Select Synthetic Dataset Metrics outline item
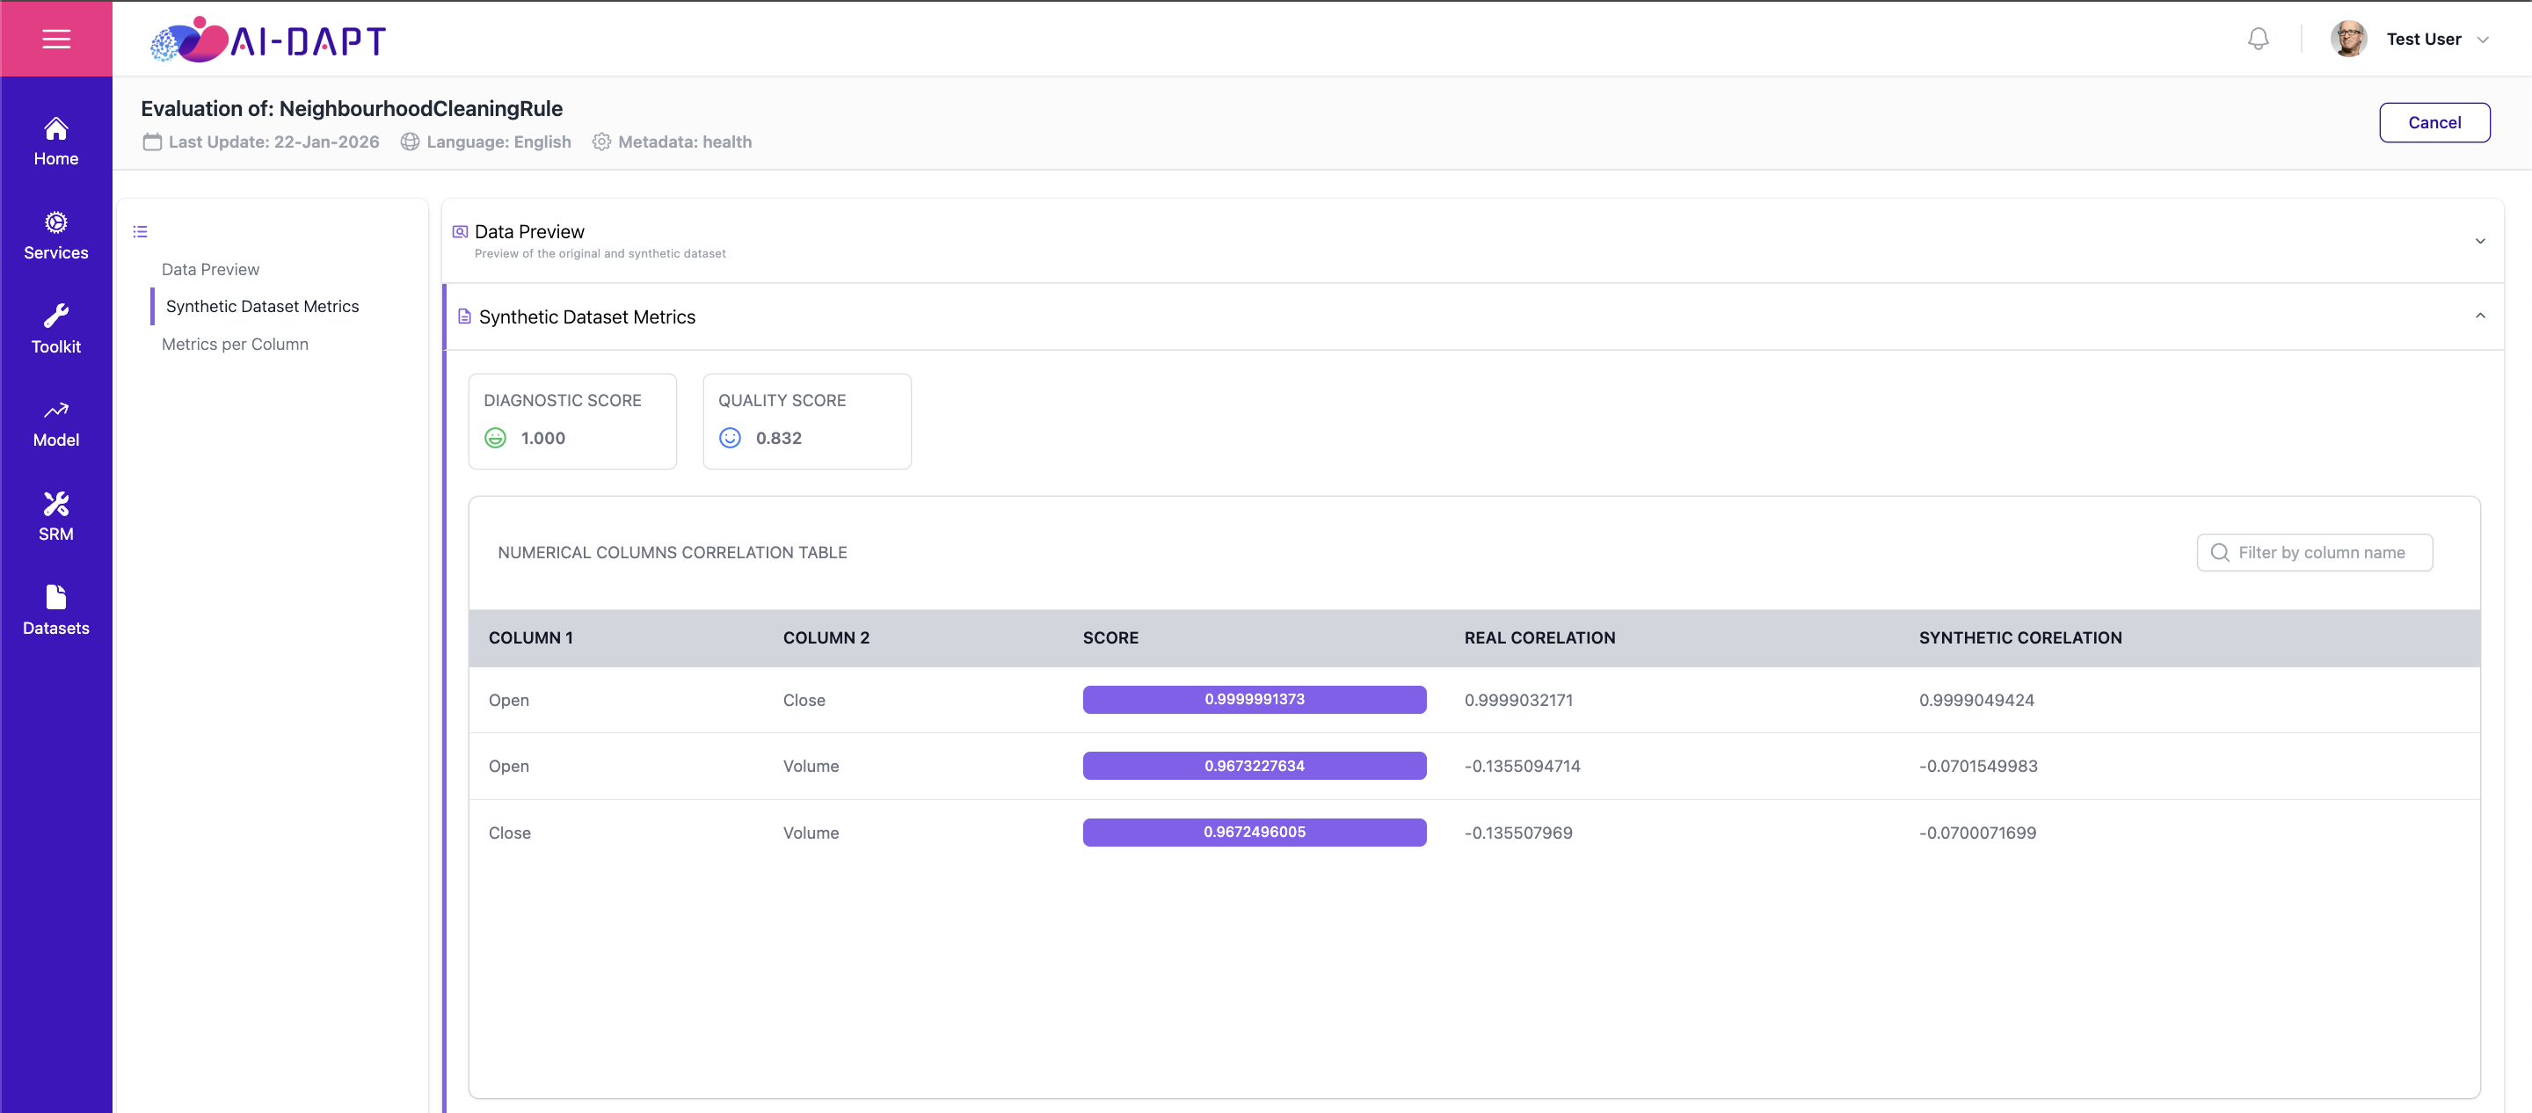Screen dimensions: 2532x1113 (263, 307)
